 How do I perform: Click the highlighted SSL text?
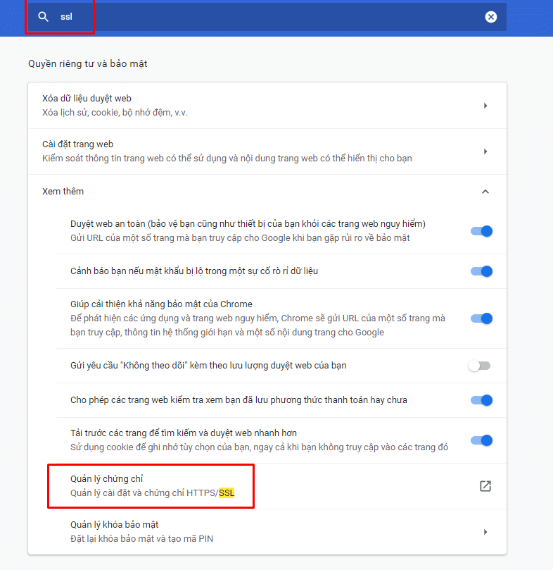(227, 493)
